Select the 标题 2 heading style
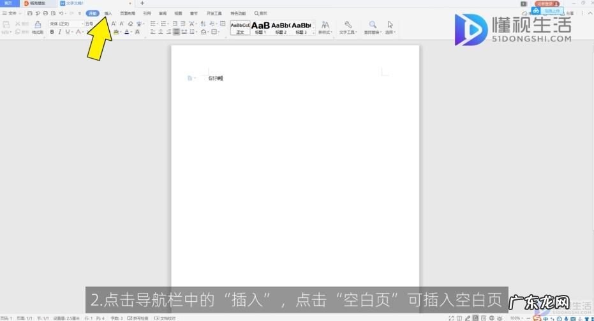 point(281,28)
